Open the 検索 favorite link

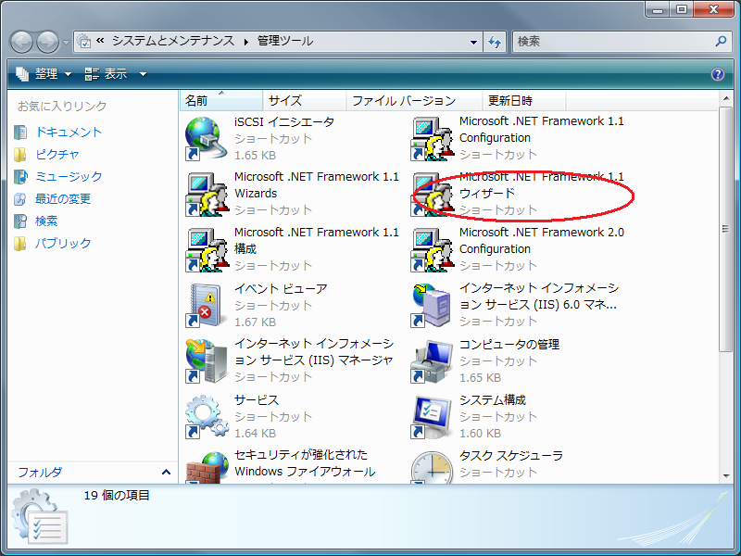46,221
